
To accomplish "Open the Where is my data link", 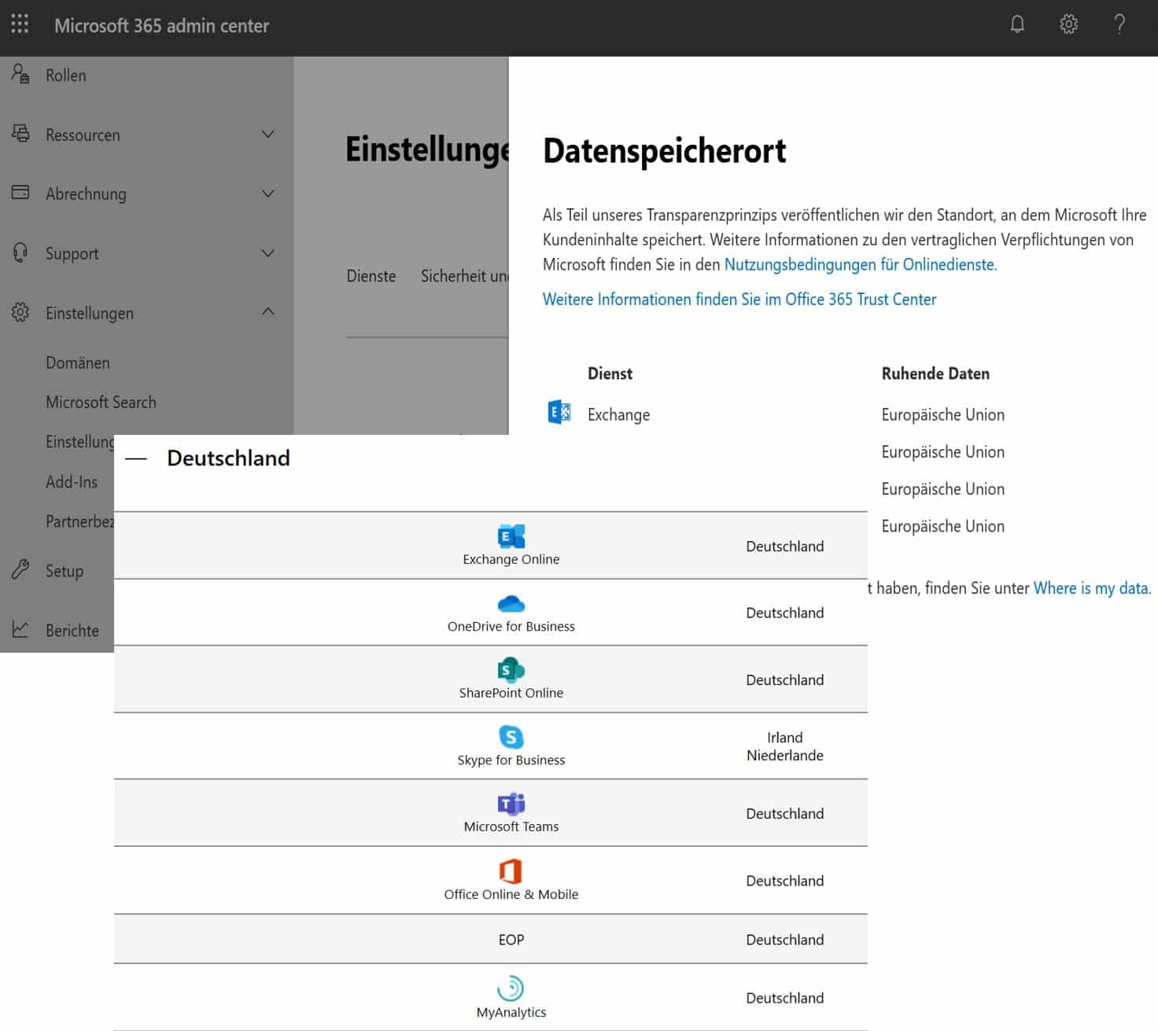I will (x=1091, y=588).
